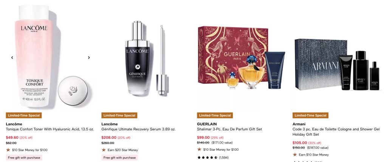This screenshot has width=387, height=162.
Task: Click the GUERLAIN brand name
Action: tap(207, 124)
